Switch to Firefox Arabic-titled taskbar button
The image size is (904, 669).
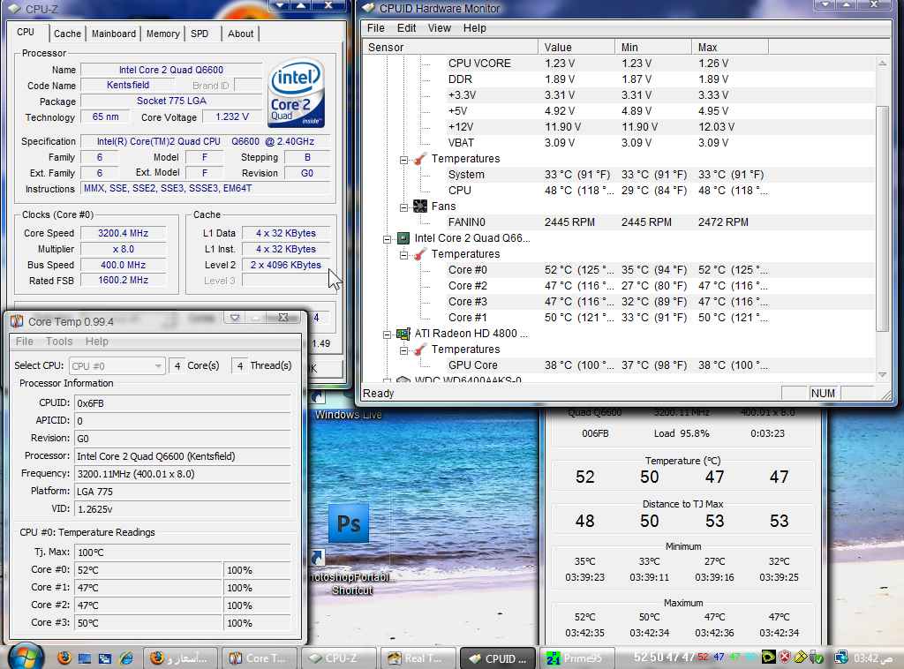pyautogui.click(x=179, y=658)
